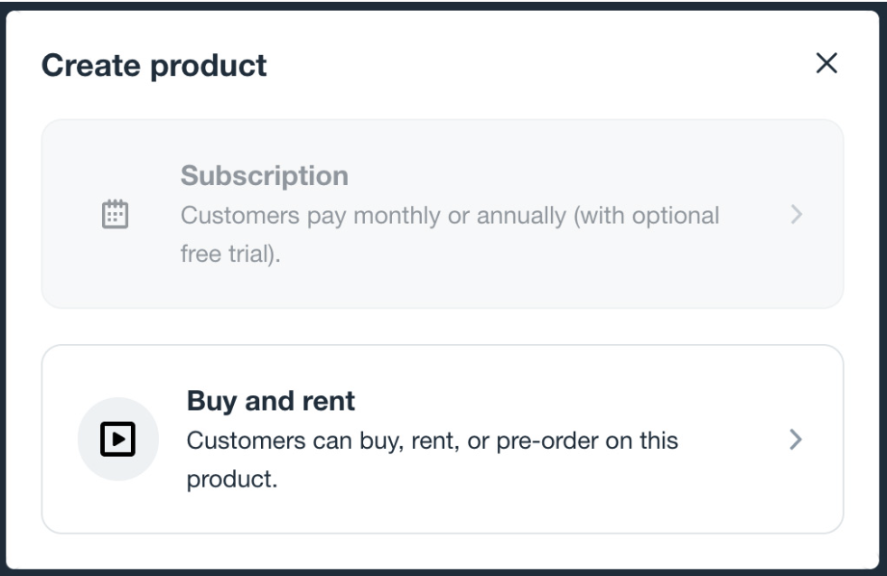Open Buy and rent via right chevron
Viewport: 887px width, 576px height.
796,439
